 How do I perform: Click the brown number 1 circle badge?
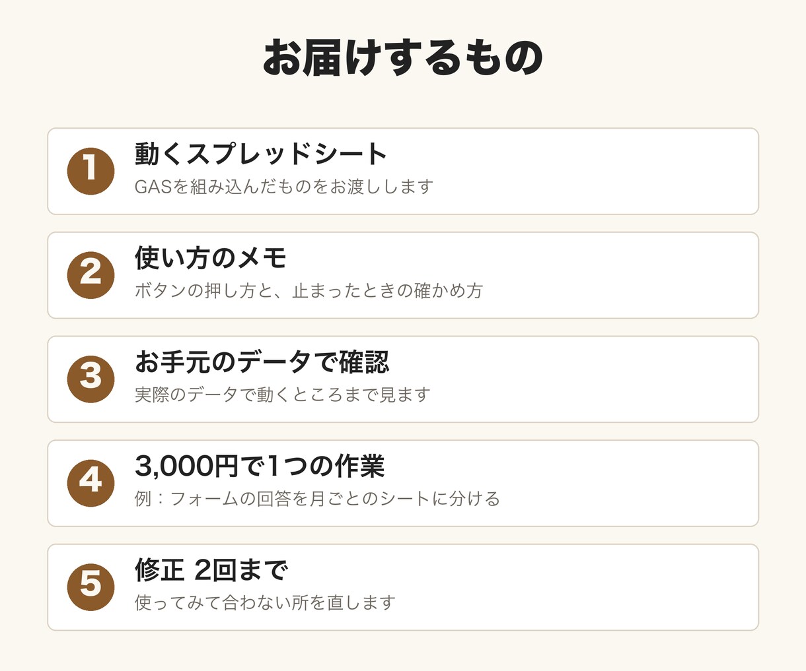point(91,172)
